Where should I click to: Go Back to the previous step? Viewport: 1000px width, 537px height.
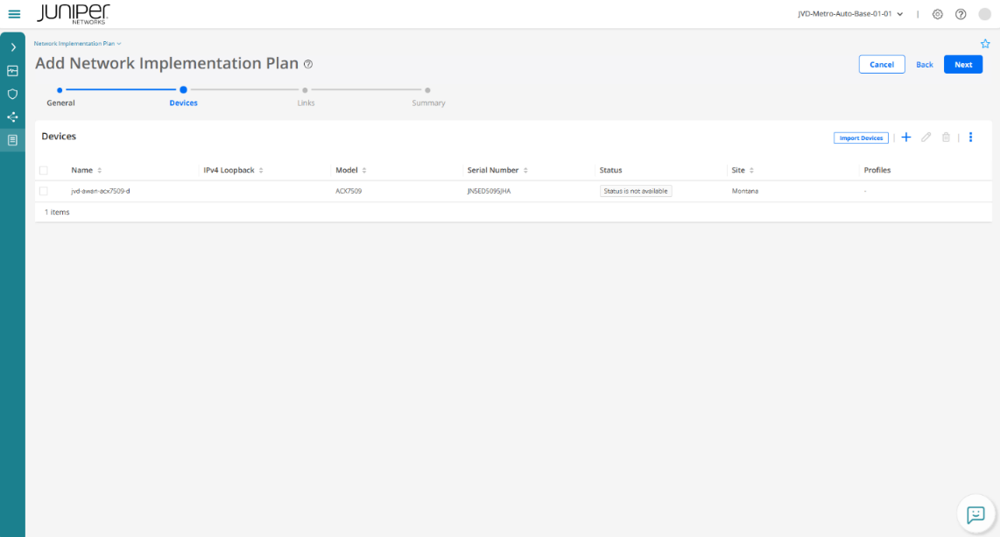[x=925, y=65]
